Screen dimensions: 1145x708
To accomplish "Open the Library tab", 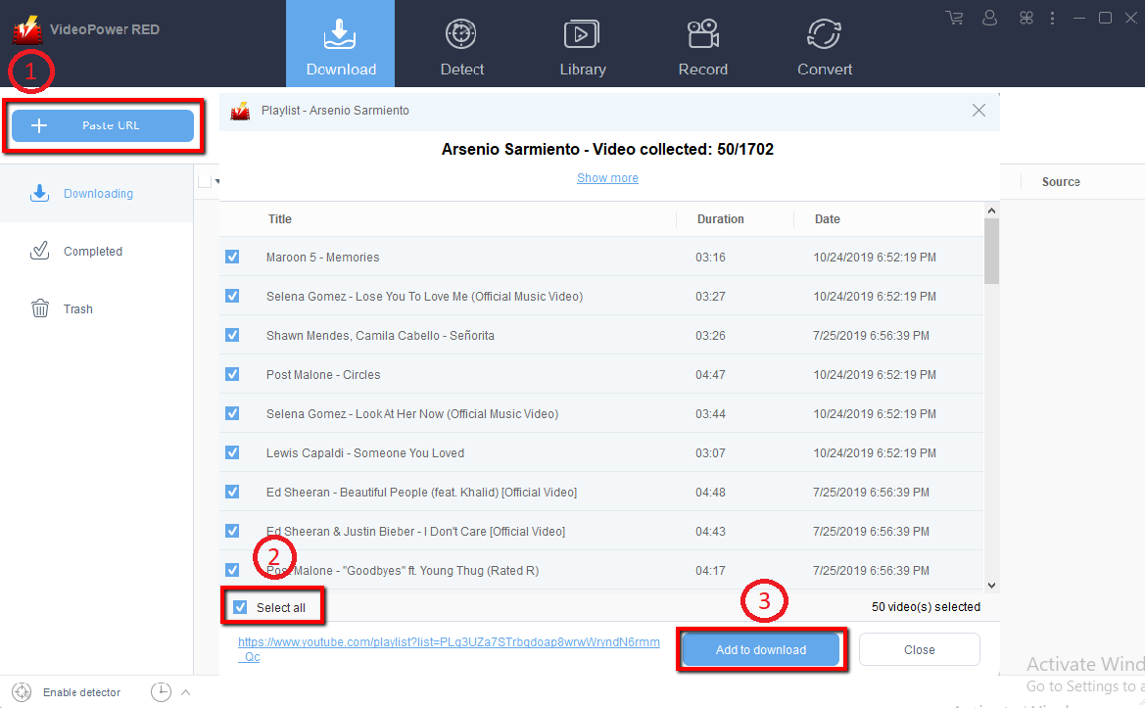I will coord(582,48).
